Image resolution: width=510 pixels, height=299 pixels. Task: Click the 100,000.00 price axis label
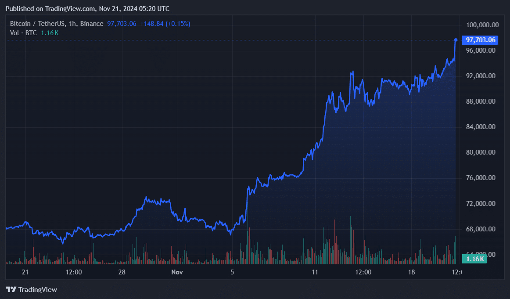(482, 25)
